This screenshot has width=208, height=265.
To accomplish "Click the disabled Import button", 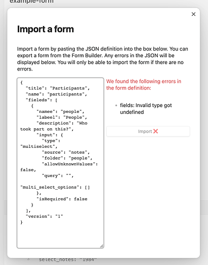I will 148,131.
